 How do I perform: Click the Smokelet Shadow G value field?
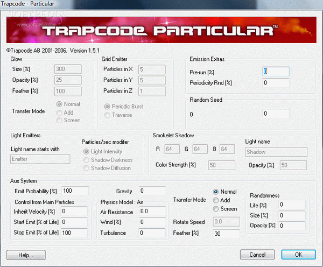click(x=200, y=149)
